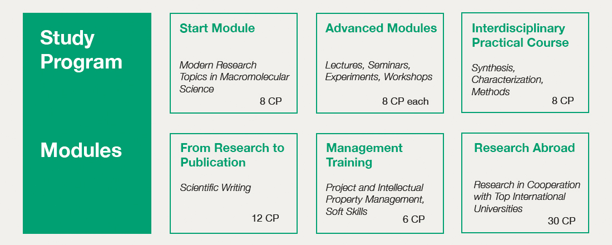The image size is (612, 245).
Task: Click the Start Module heading
Action: coord(217,28)
